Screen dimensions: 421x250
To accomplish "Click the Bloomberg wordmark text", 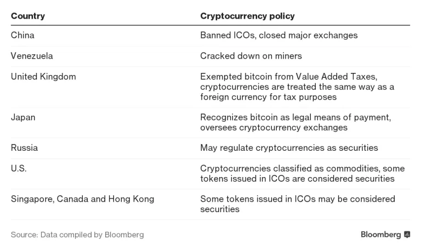I will 380,235.
